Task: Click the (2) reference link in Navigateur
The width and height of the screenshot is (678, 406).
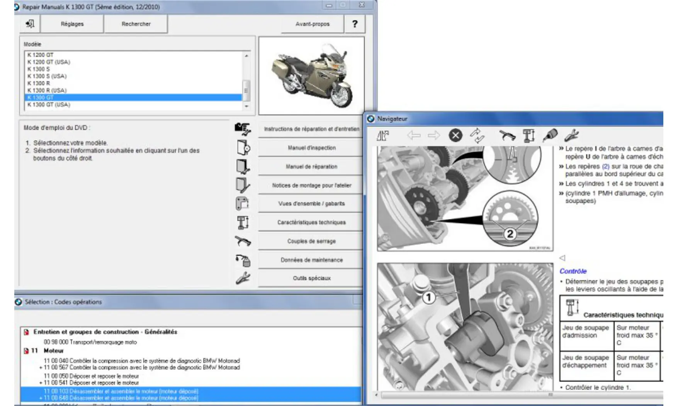Action: pyautogui.click(x=605, y=166)
